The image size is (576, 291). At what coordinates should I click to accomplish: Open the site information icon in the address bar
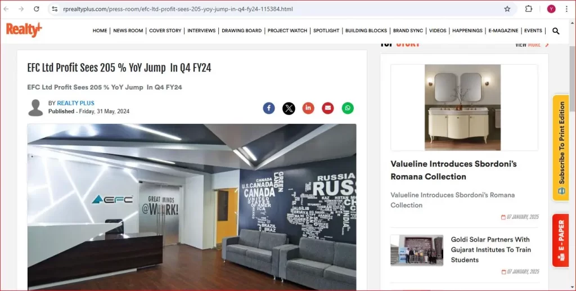pos(55,9)
